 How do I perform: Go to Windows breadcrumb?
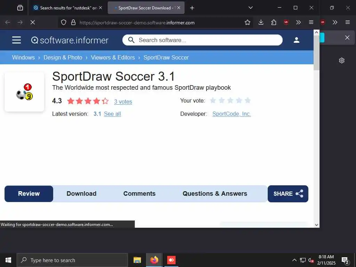(x=23, y=57)
